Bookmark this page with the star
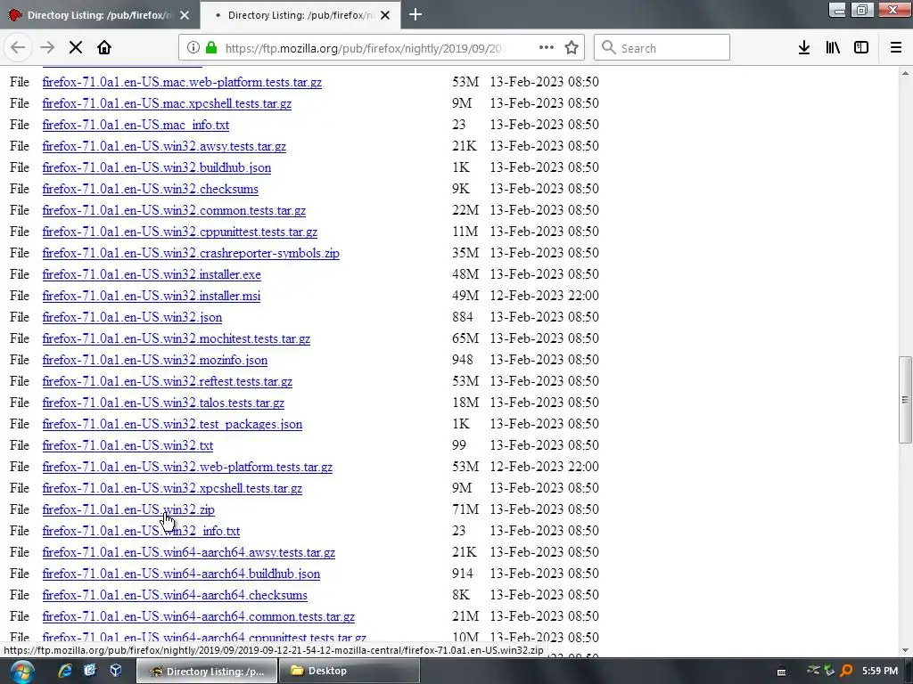The image size is (913, 684). click(572, 48)
